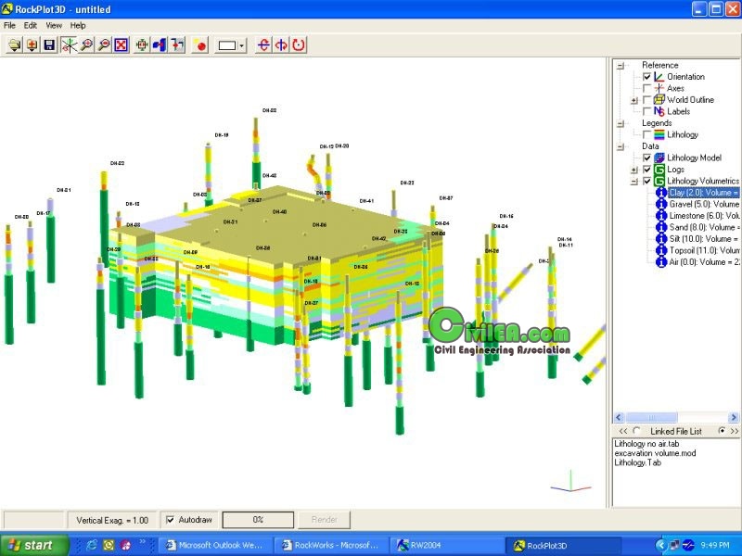Expand the Logs tree node
742x556 pixels.
click(x=634, y=170)
